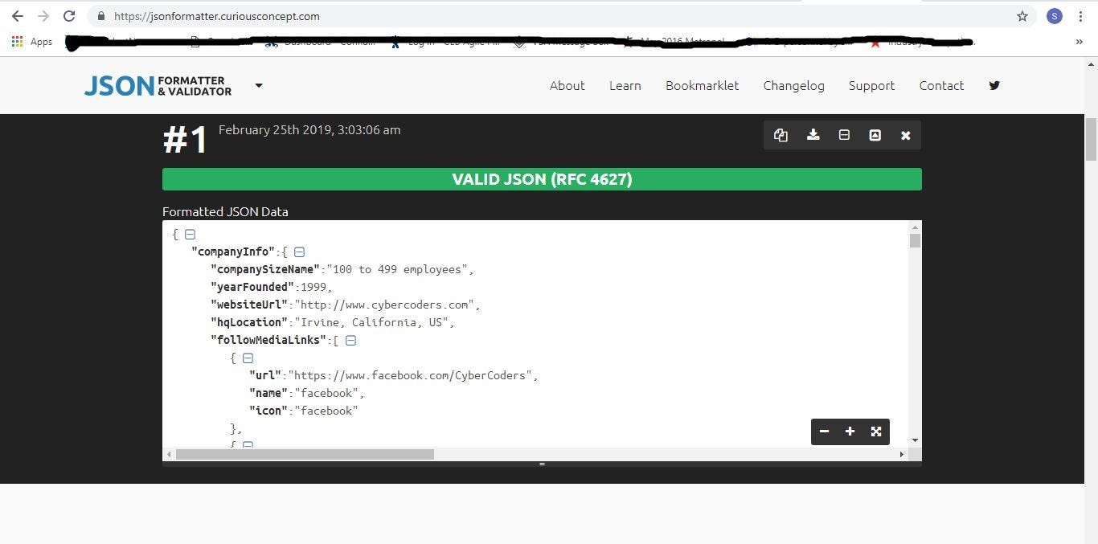Screen dimensions: 1098x544
Task: Save the JSON result as image
Action: click(x=875, y=135)
